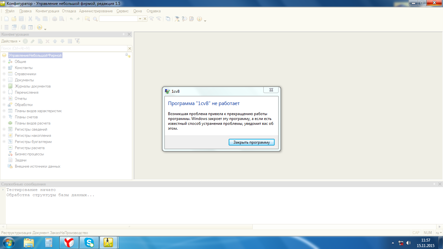
Task: Click the Поиск search field in Конфигурация panel
Action: pos(64,48)
